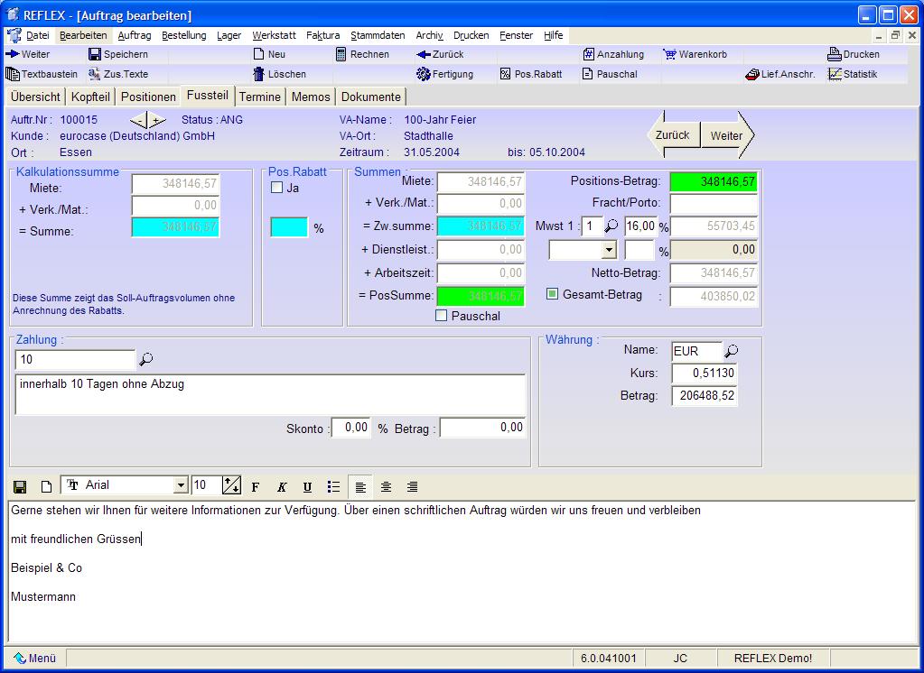The image size is (924, 673).
Task: Open the Bearbeiten menu
Action: [x=83, y=35]
